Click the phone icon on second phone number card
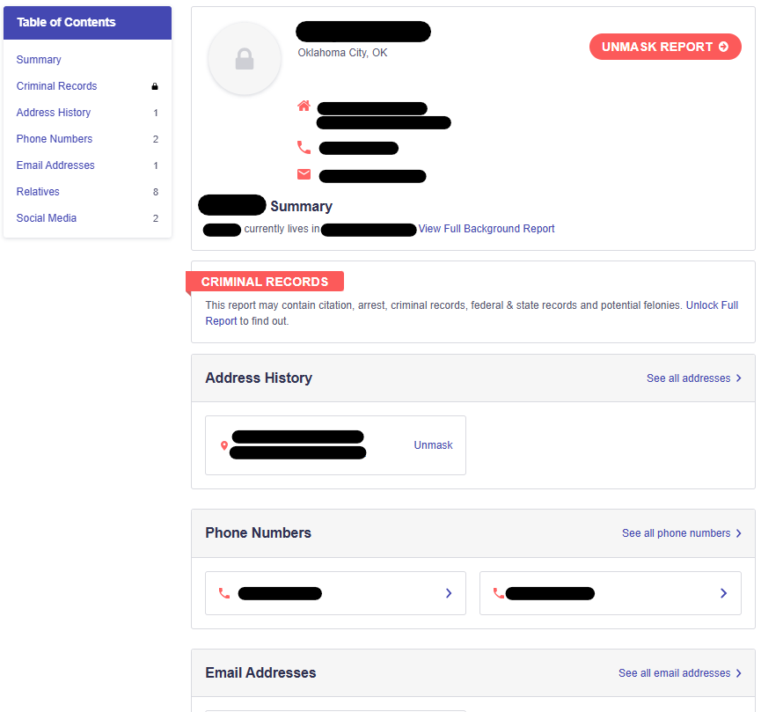The image size is (761, 712). point(499,593)
